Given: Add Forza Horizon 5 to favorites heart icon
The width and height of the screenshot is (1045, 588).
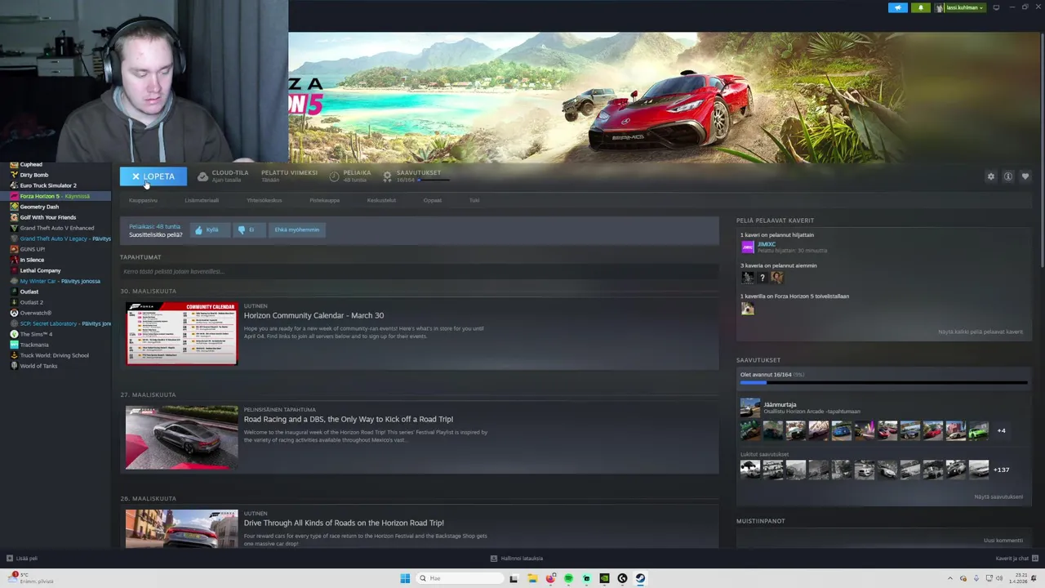Looking at the screenshot, I should pyautogui.click(x=1025, y=176).
